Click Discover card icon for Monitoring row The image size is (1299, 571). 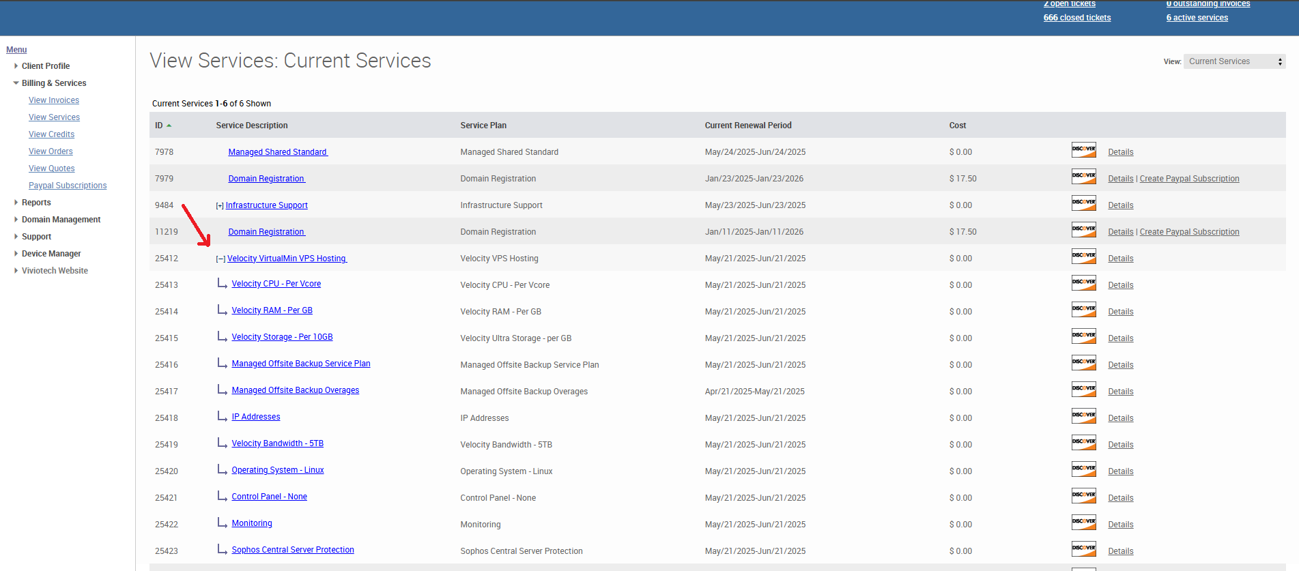[1083, 523]
